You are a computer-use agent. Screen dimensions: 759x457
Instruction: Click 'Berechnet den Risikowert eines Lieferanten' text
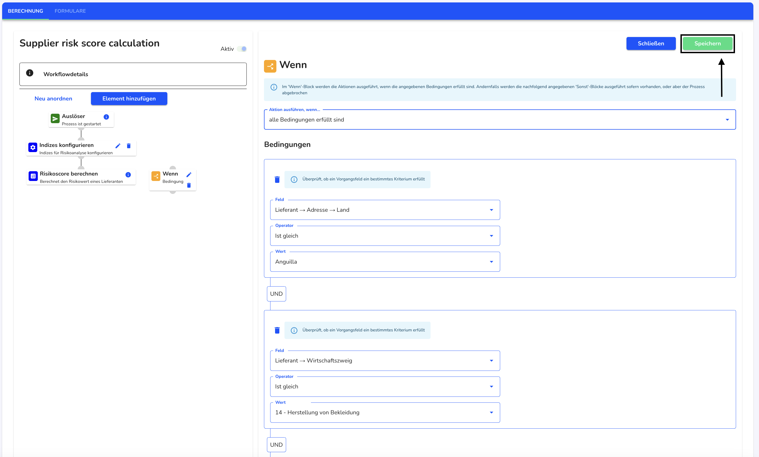tap(81, 182)
